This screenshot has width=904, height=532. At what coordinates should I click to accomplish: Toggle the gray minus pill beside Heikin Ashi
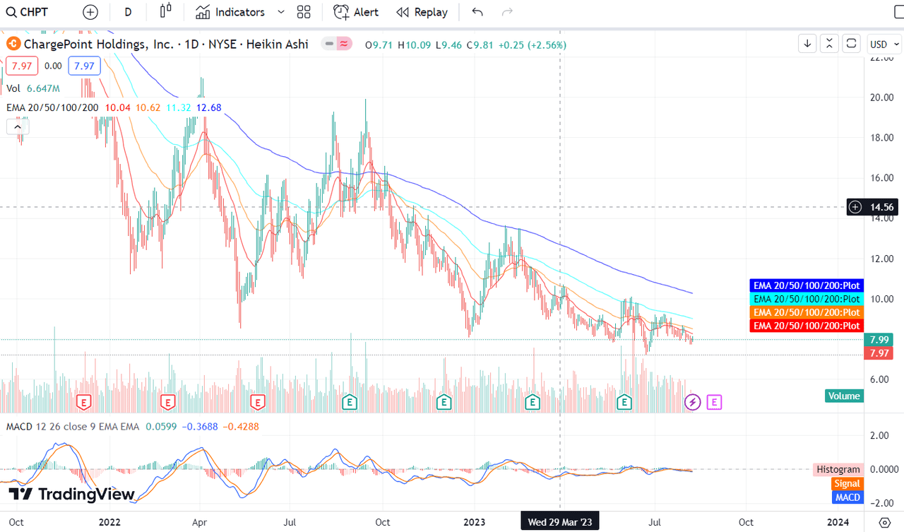pyautogui.click(x=328, y=44)
